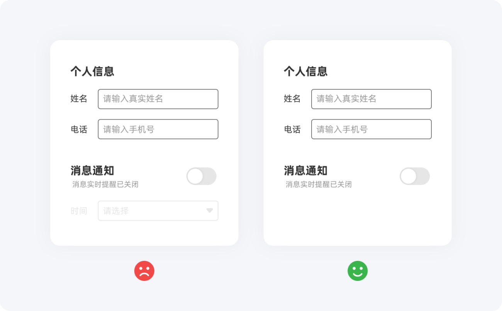
Task: Enable 消息通知 switch in the green-smiley card
Action: (415, 176)
